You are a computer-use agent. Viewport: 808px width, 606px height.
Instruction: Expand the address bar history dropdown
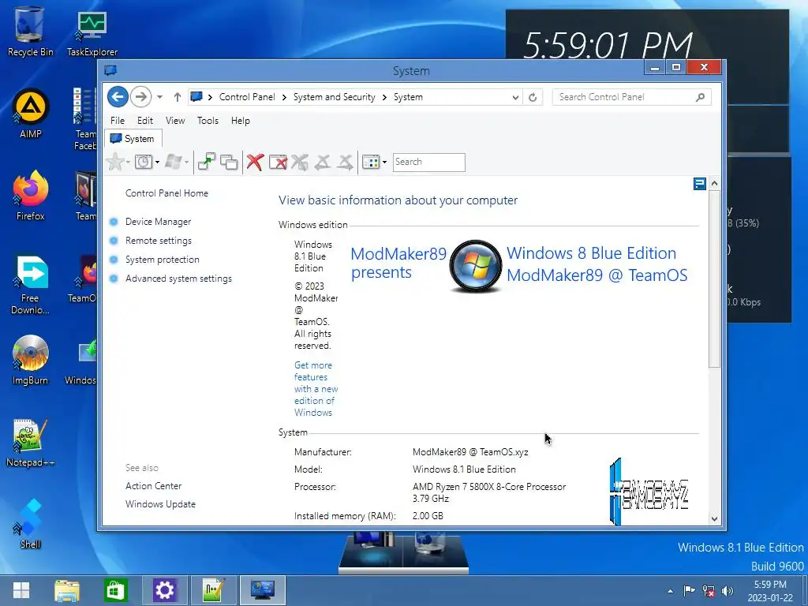(514, 97)
